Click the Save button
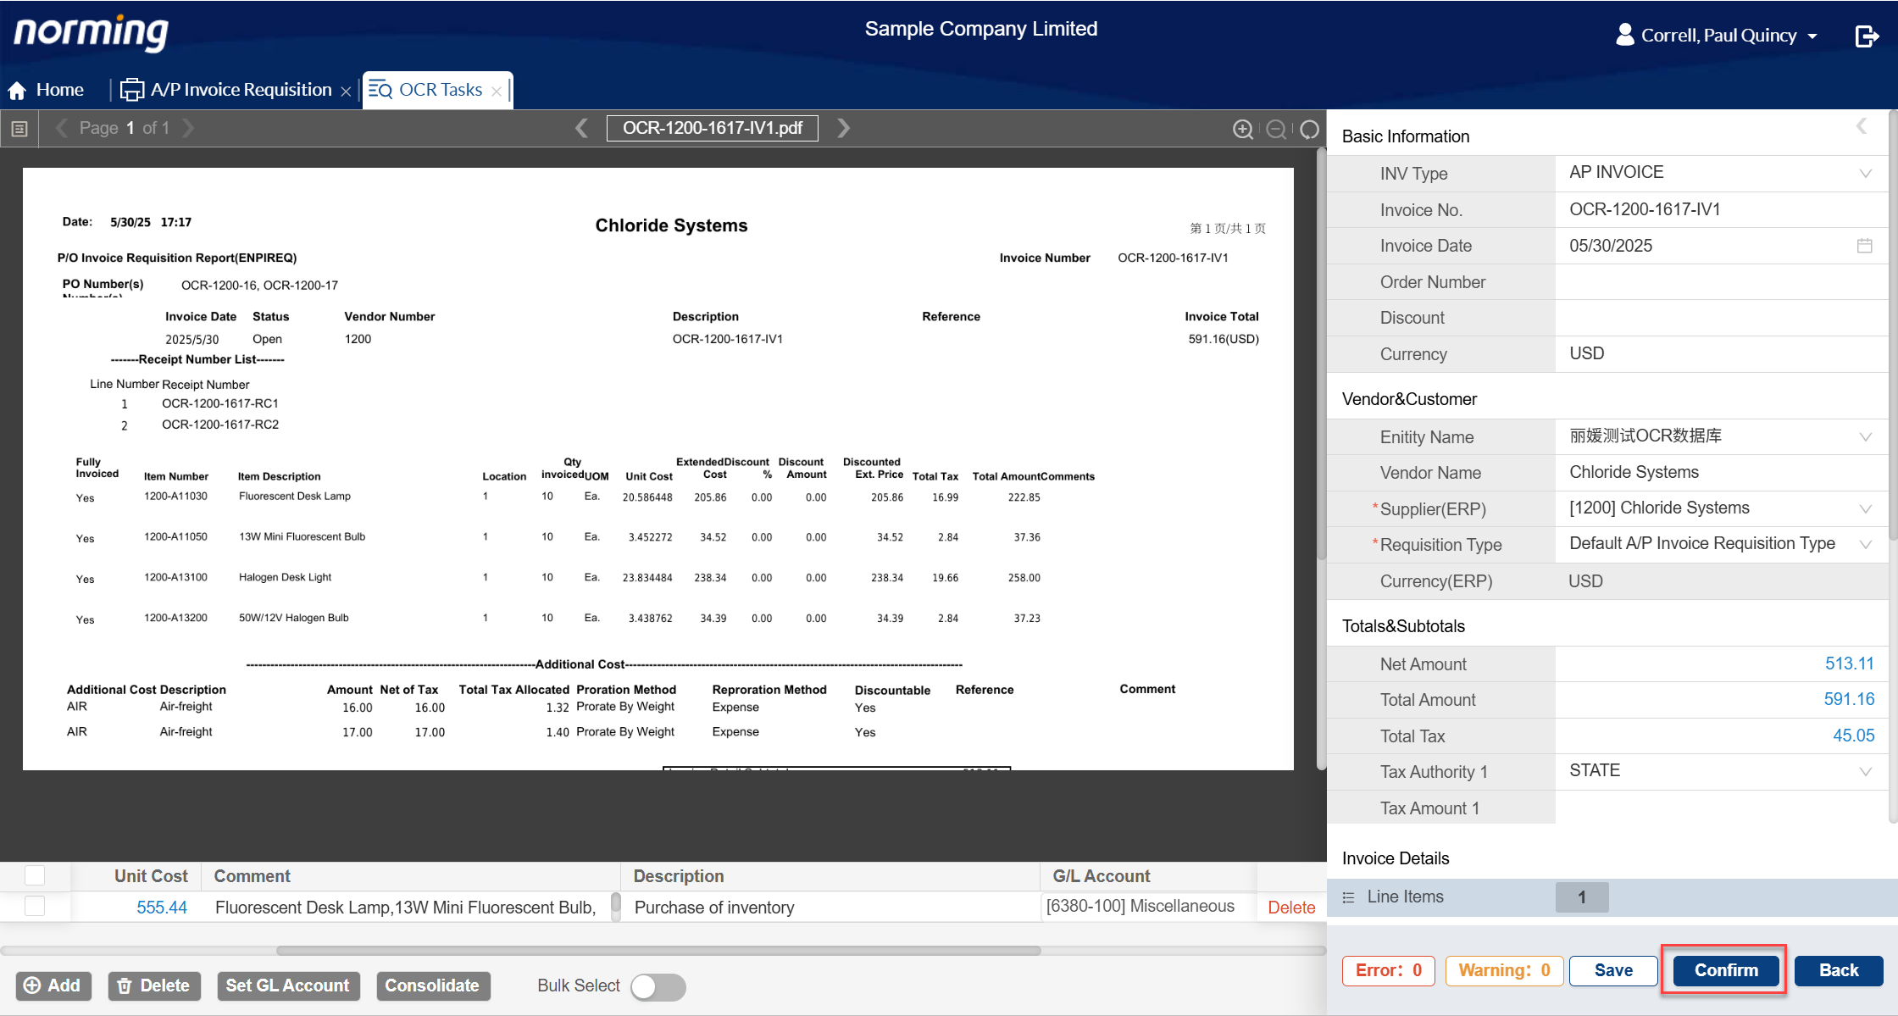 click(1613, 970)
